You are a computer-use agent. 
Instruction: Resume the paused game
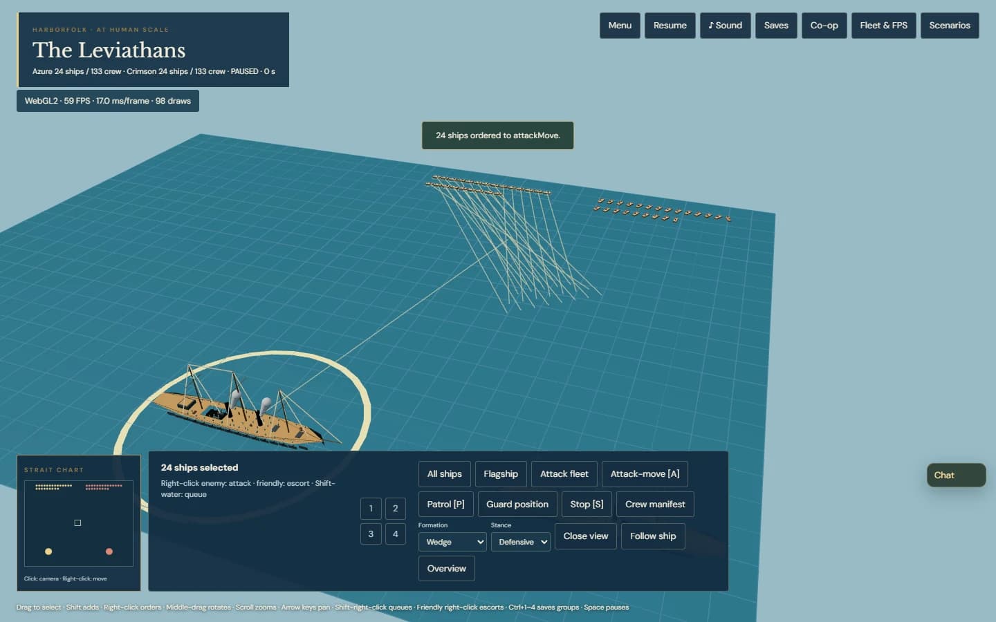point(670,26)
